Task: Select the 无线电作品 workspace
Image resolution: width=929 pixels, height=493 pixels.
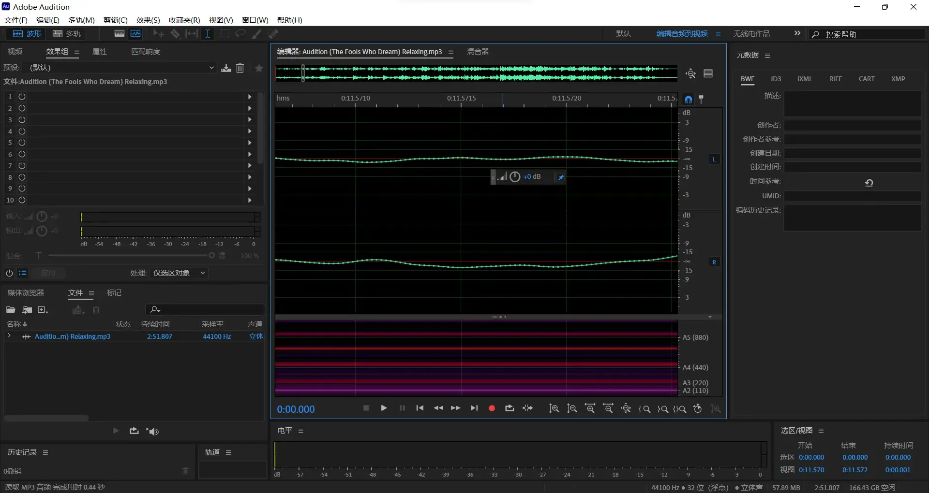Action: (751, 33)
